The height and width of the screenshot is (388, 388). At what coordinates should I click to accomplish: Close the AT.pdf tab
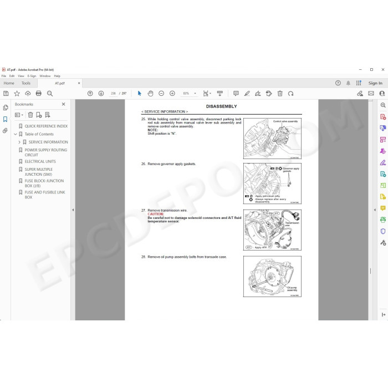click(x=79, y=83)
